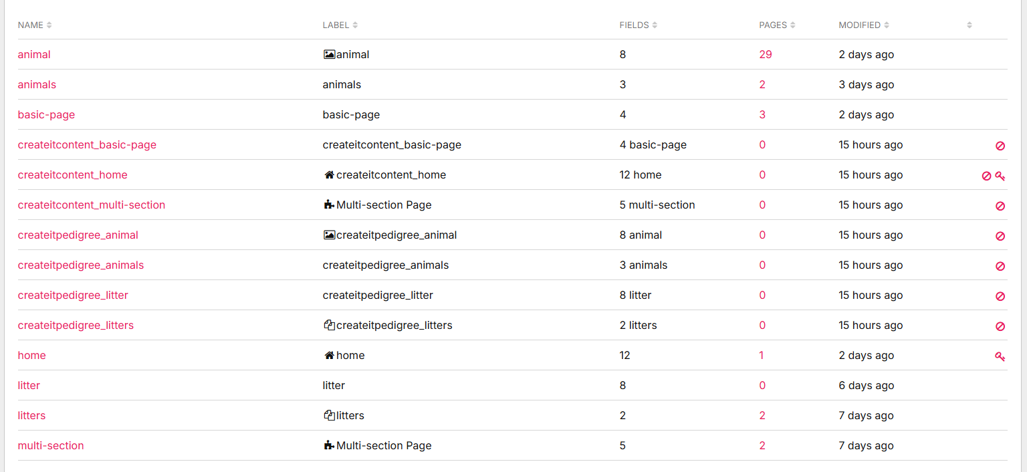Viewport: 1027px width, 472px height.
Task: Click the prohibited icon in createitcontent_basic-page row
Action: tap(1000, 146)
